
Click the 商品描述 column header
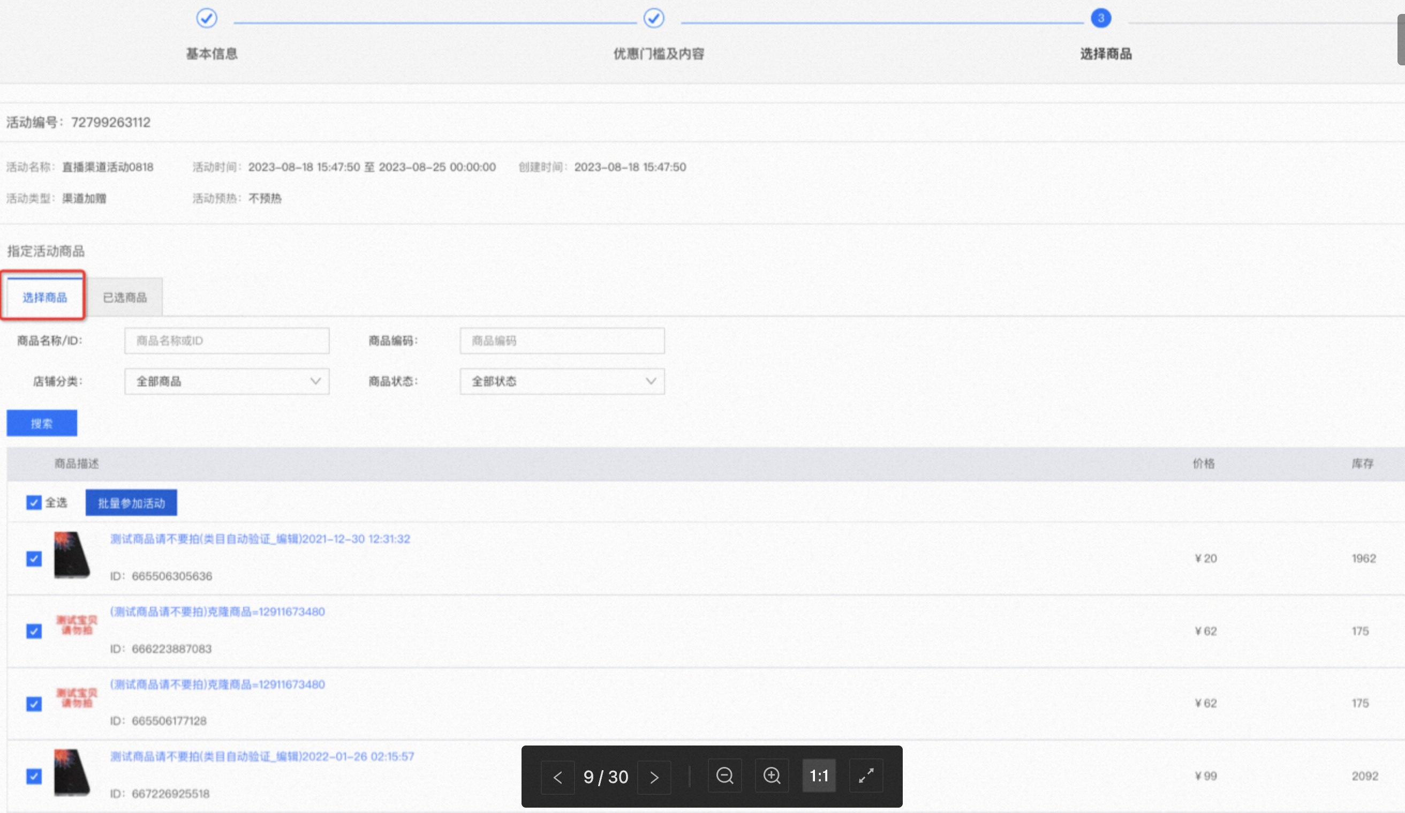(77, 463)
